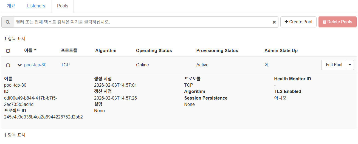
Task: Click the Edit Pool button
Action: 334,65
